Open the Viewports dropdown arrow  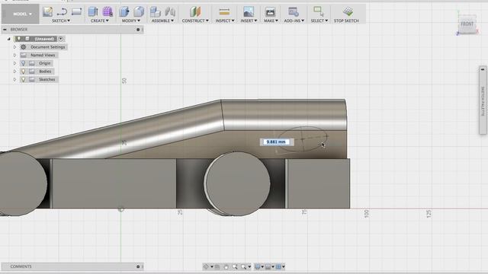click(x=284, y=266)
